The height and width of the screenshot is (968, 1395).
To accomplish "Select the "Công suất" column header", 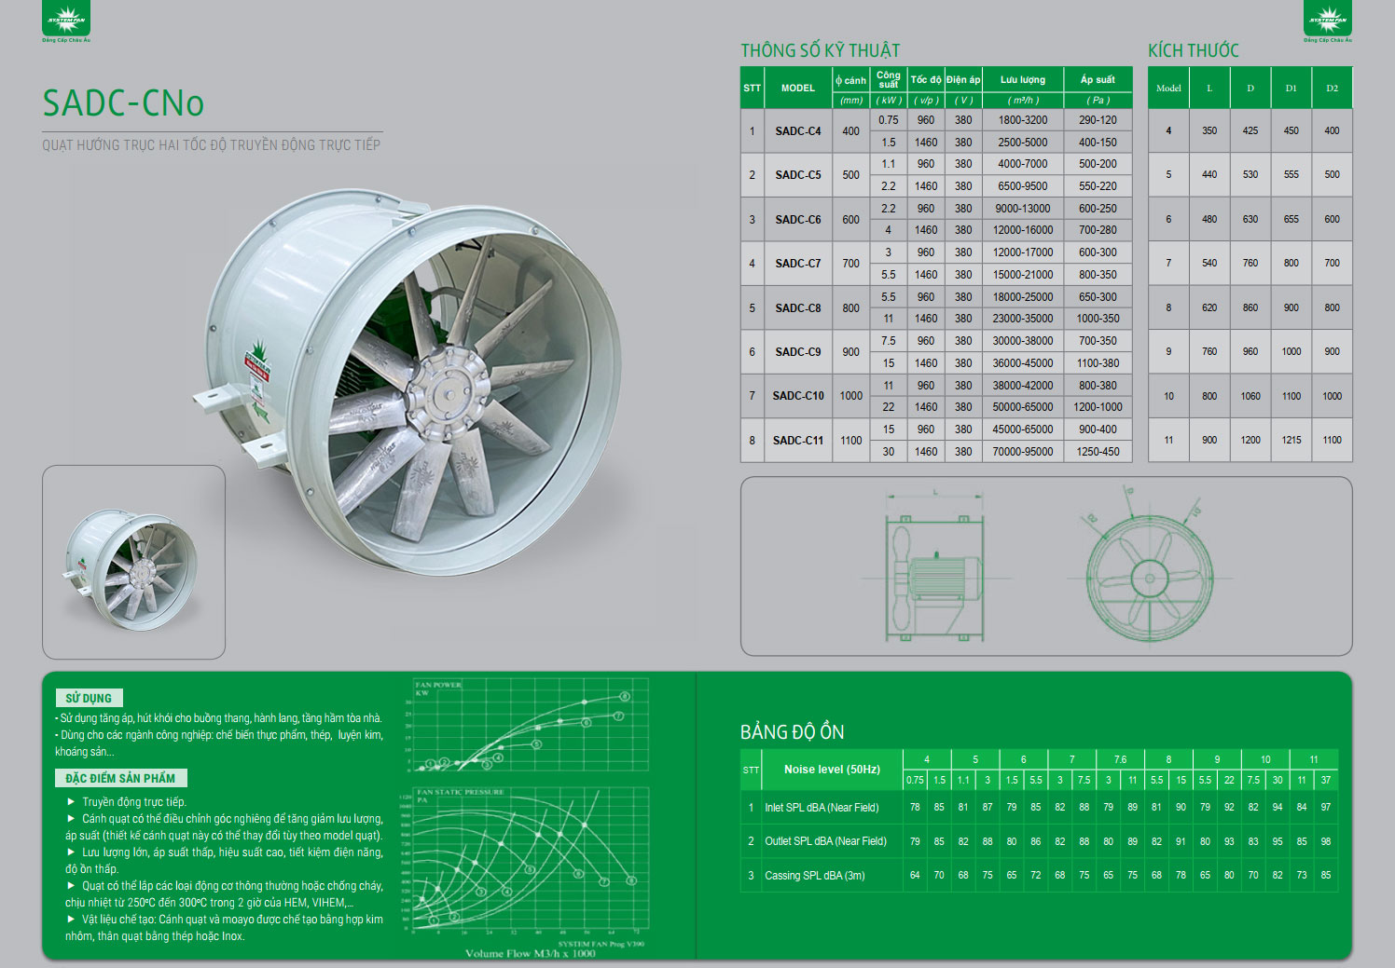I will [x=889, y=79].
